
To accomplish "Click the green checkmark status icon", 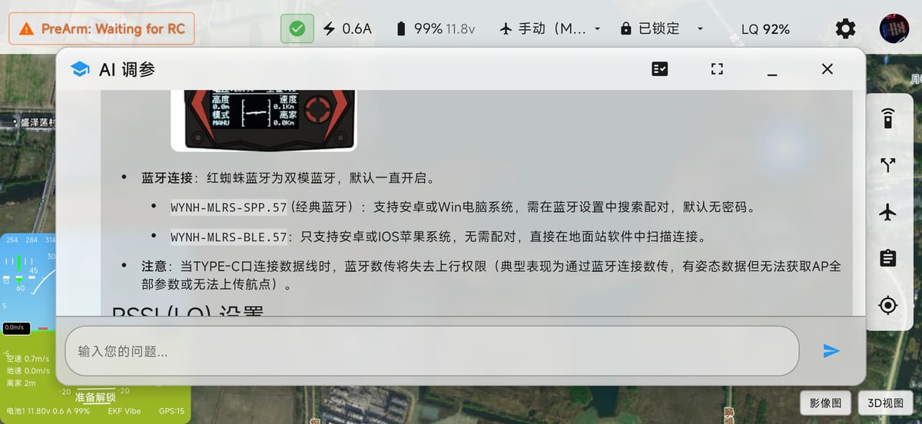I will pos(297,29).
